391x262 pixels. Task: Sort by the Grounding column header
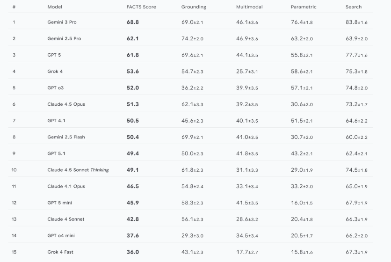point(194,7)
